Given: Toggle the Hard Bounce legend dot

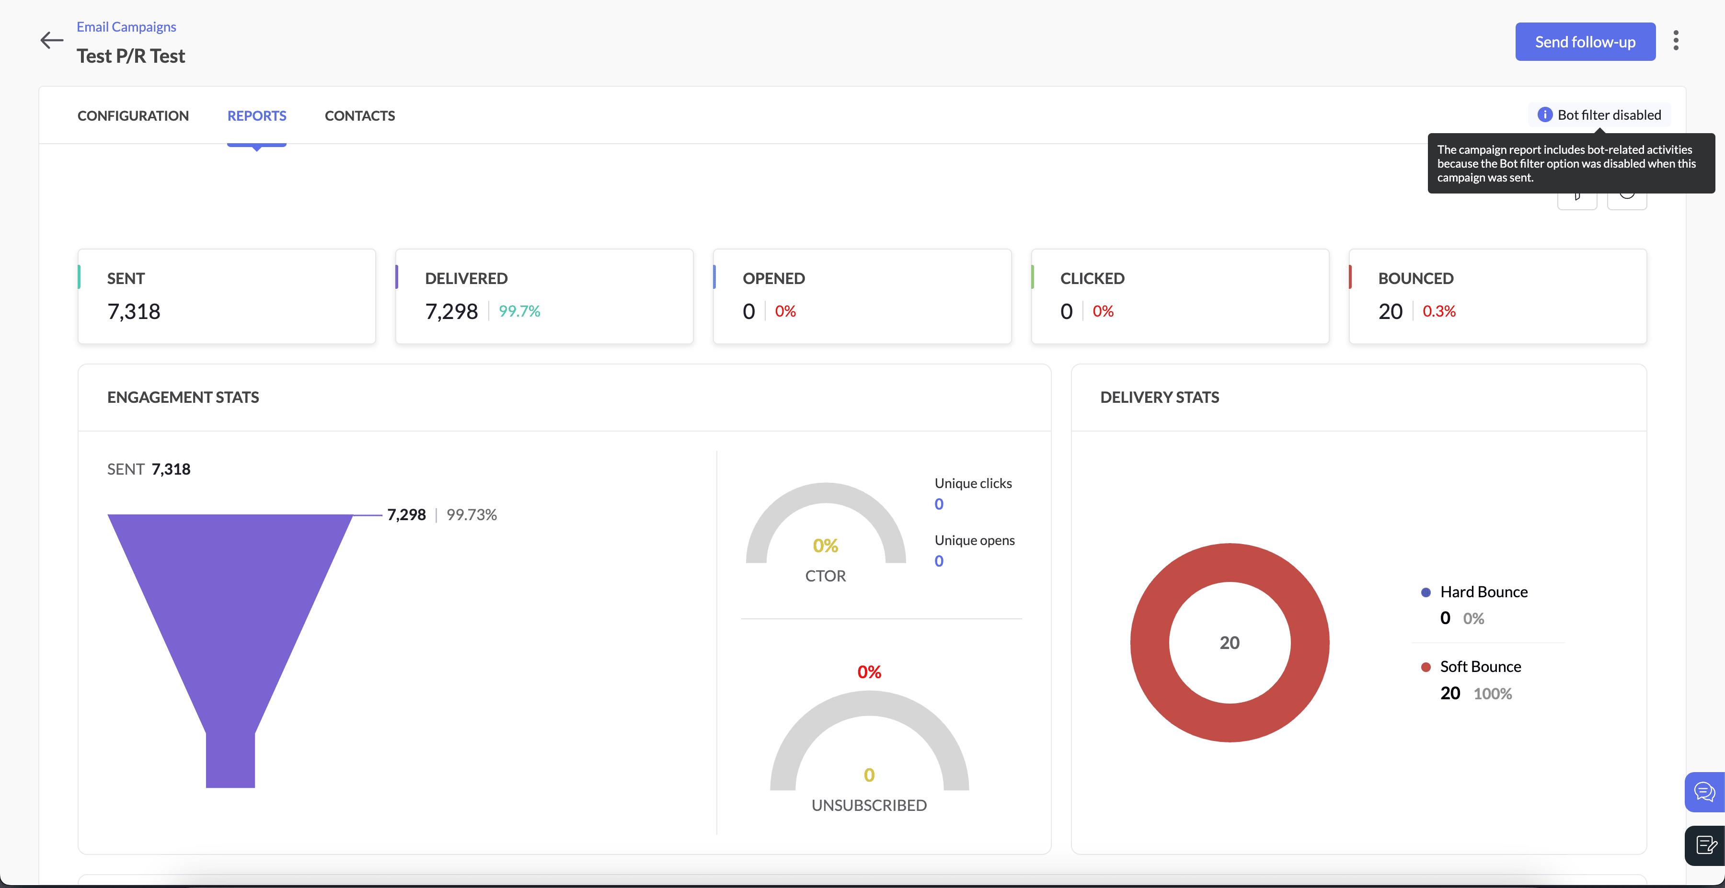Looking at the screenshot, I should point(1426,592).
